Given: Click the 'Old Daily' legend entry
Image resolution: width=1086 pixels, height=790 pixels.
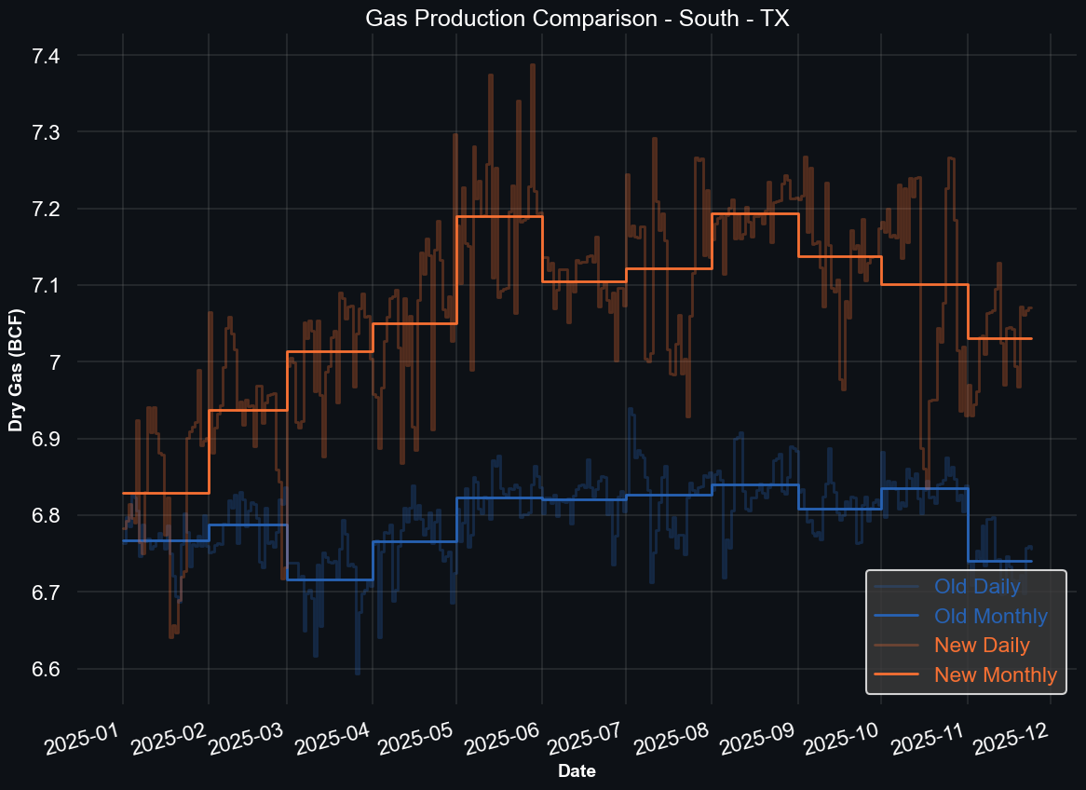Looking at the screenshot, I should click(977, 587).
